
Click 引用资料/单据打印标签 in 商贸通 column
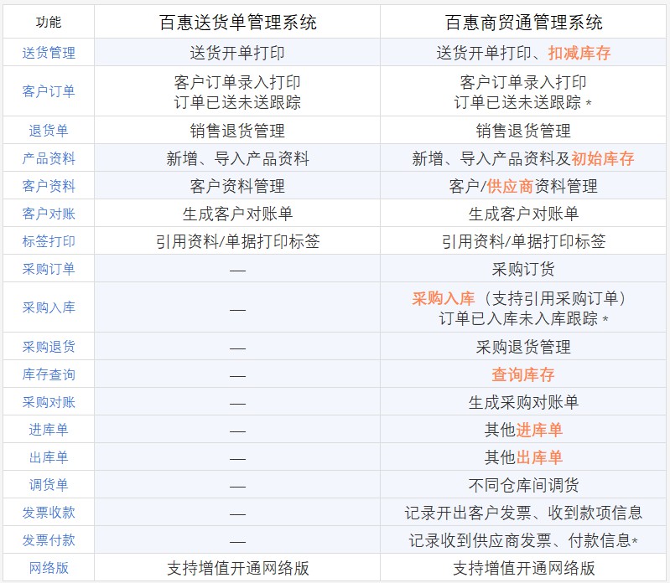(523, 241)
